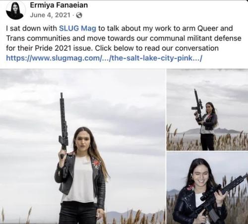248x224 pixels.
Task: View the large left photo of raised rifle
Action: click(82, 147)
